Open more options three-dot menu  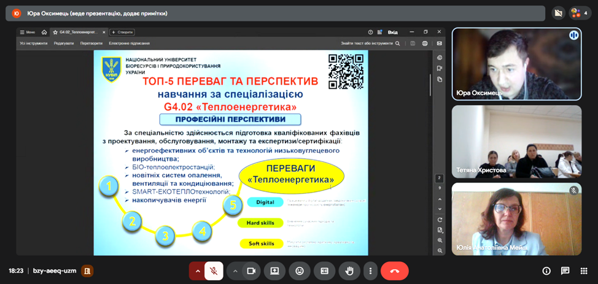point(370,271)
